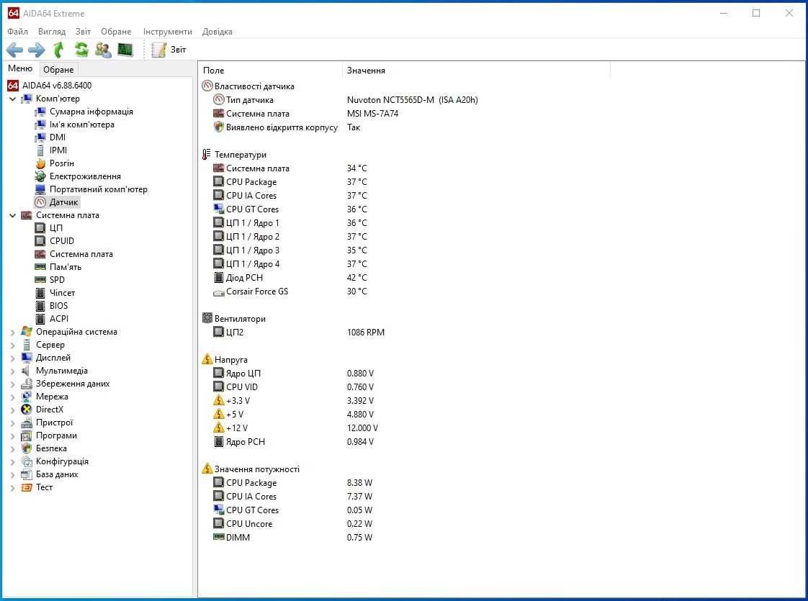The image size is (808, 601).
Task: Click the Розгін flame icon
Action: click(x=40, y=163)
